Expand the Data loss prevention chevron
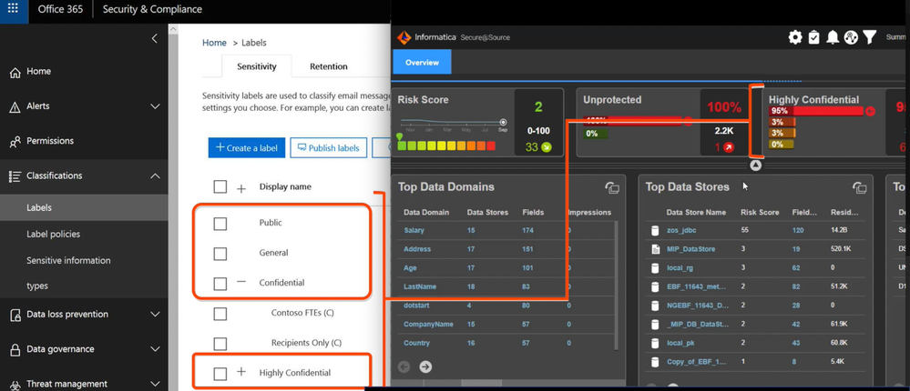Screen dimensions: 910x391 coord(155,315)
